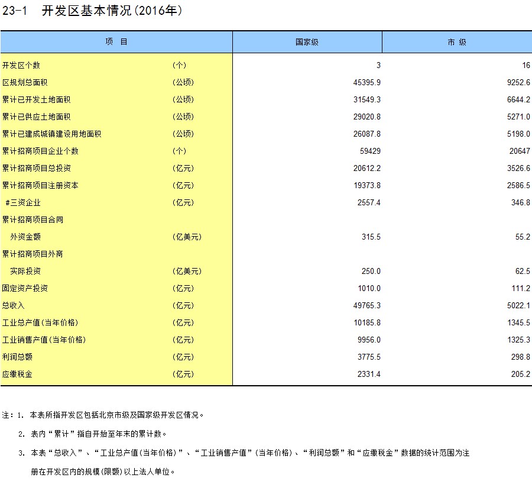Click the city-level value 5198.0
This screenshot has height=481, width=532.
coord(518,134)
